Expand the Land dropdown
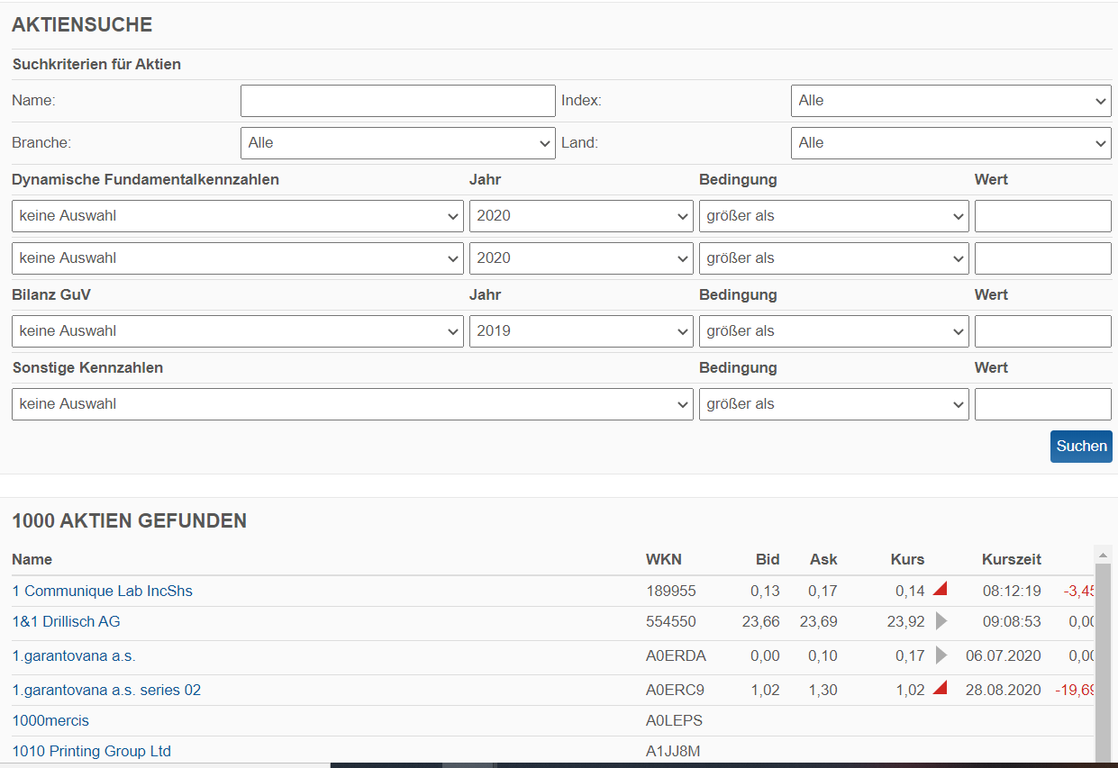The image size is (1118, 768). [950, 143]
